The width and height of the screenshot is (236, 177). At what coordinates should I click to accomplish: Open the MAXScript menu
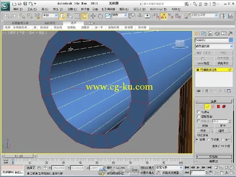[159, 9]
